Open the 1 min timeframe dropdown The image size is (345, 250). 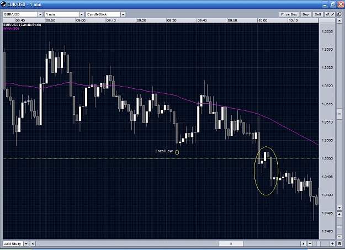(x=82, y=14)
